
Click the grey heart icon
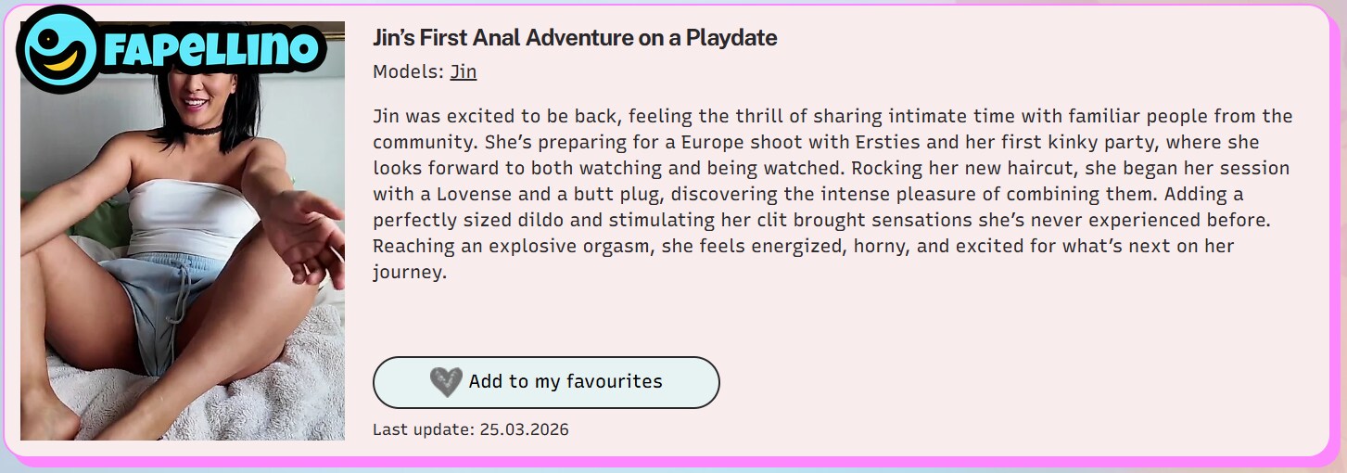click(446, 382)
